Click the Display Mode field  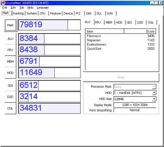pos(135,105)
